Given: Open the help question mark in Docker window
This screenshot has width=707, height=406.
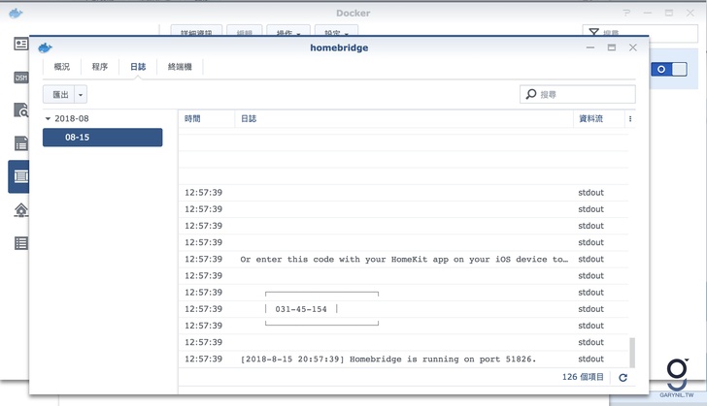Looking at the screenshot, I should [626, 13].
